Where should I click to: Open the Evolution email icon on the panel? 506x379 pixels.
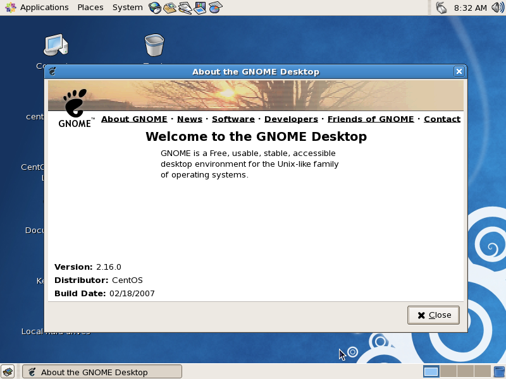tap(170, 7)
